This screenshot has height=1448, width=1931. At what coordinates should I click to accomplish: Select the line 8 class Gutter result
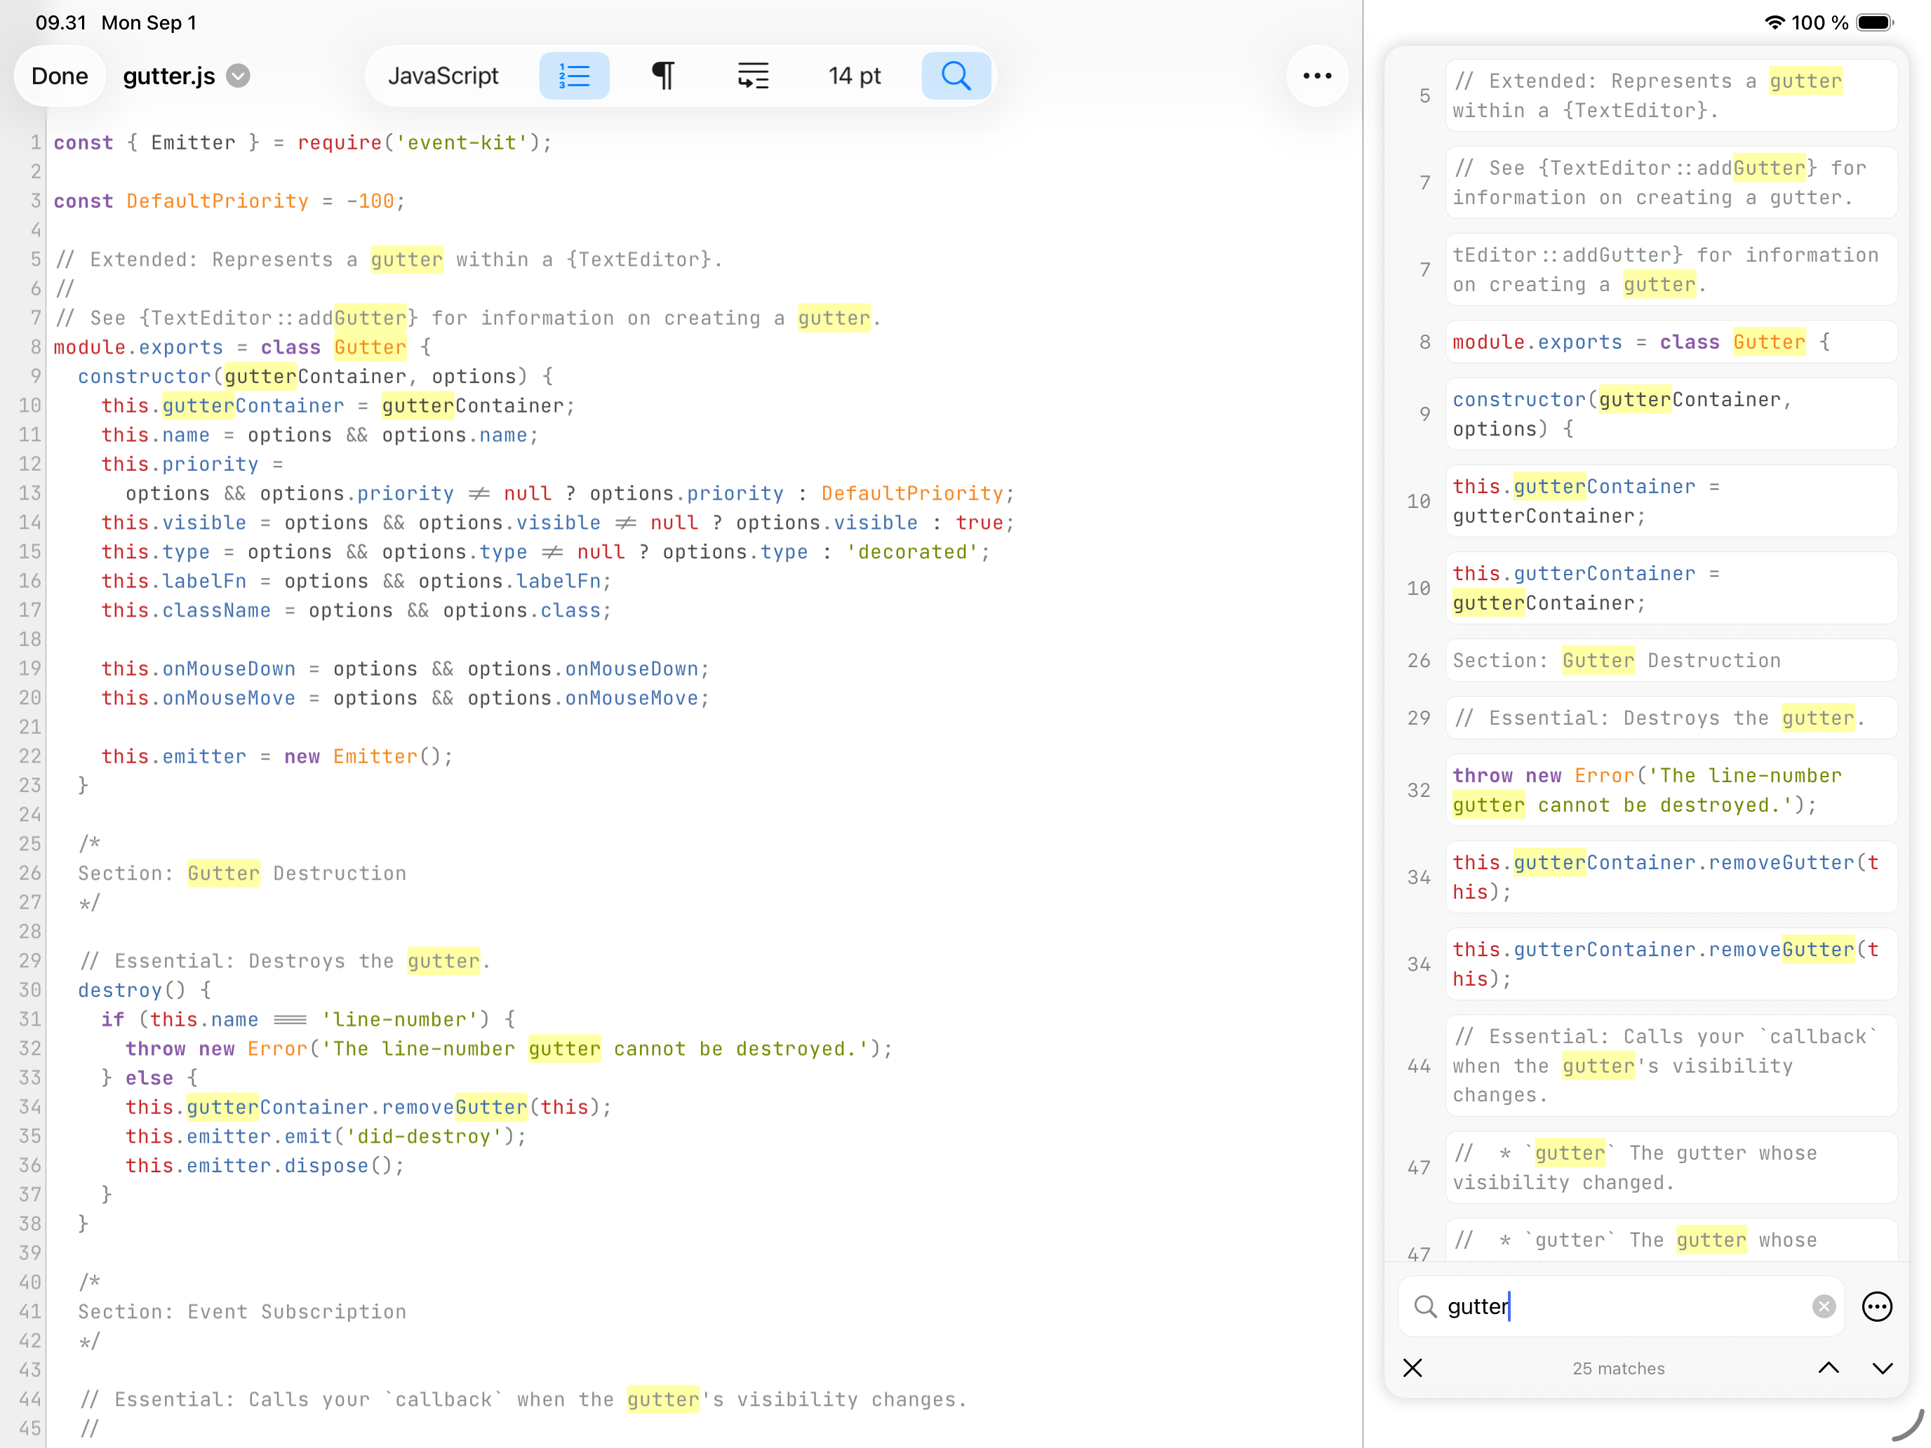pos(1669,342)
